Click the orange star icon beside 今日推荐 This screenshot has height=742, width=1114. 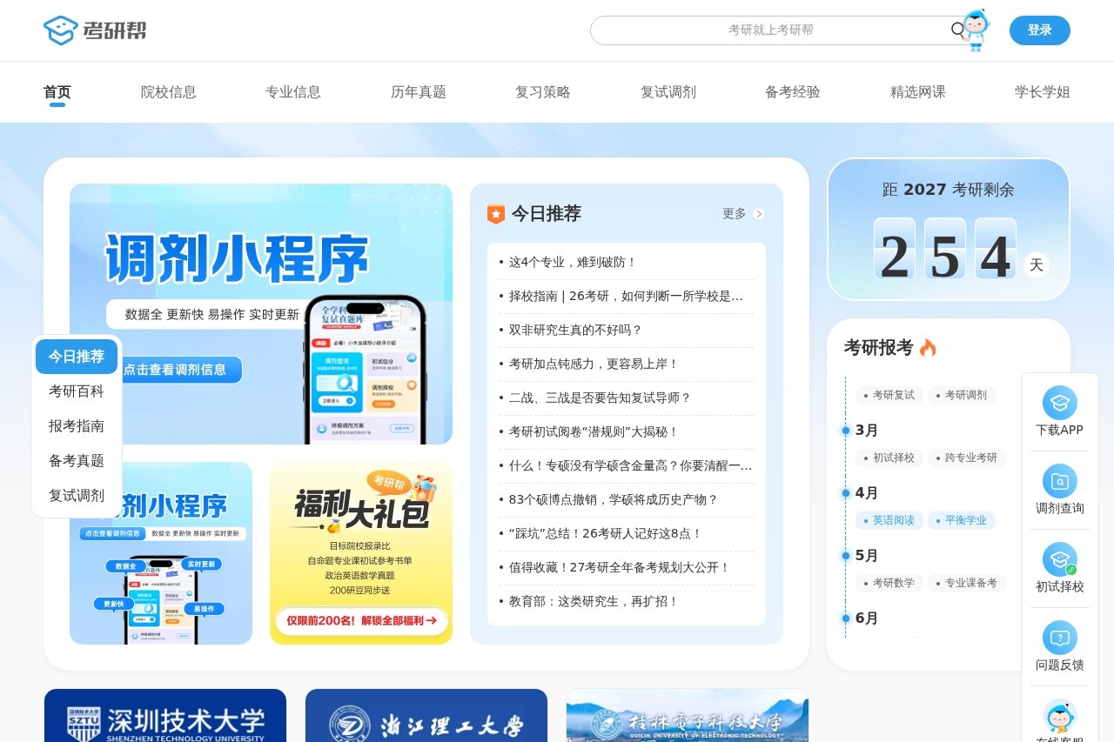click(496, 214)
